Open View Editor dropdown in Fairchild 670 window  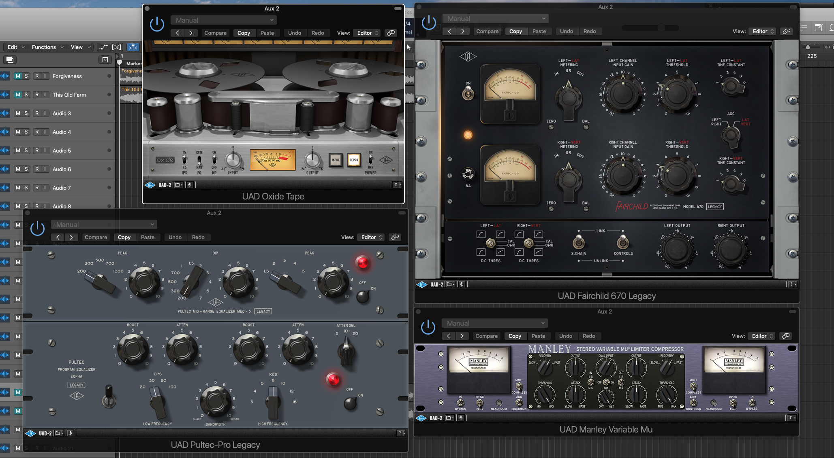763,31
